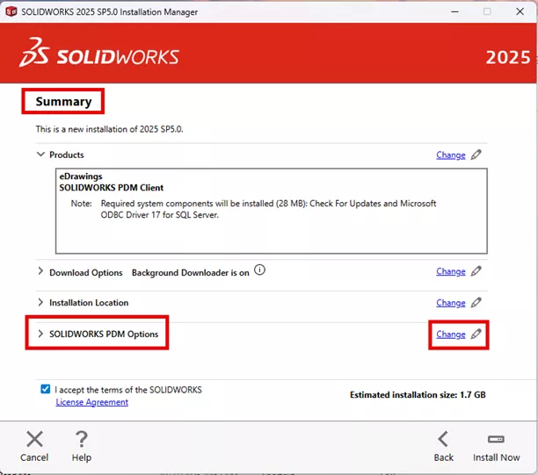
Task: Click the pencil icon beside Download Options Change
Action: point(476,271)
